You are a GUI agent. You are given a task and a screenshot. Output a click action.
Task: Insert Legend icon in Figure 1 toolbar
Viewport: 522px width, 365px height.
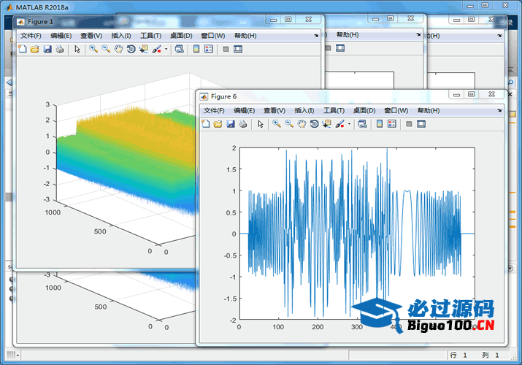coord(209,49)
